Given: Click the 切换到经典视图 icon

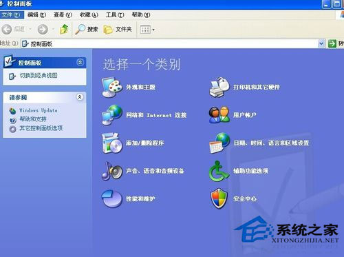Looking at the screenshot, I should click(x=12, y=76).
